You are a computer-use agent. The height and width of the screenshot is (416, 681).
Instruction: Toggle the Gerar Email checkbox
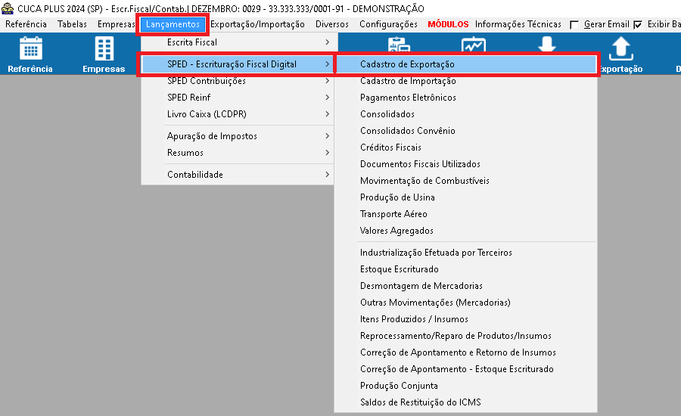(574, 25)
